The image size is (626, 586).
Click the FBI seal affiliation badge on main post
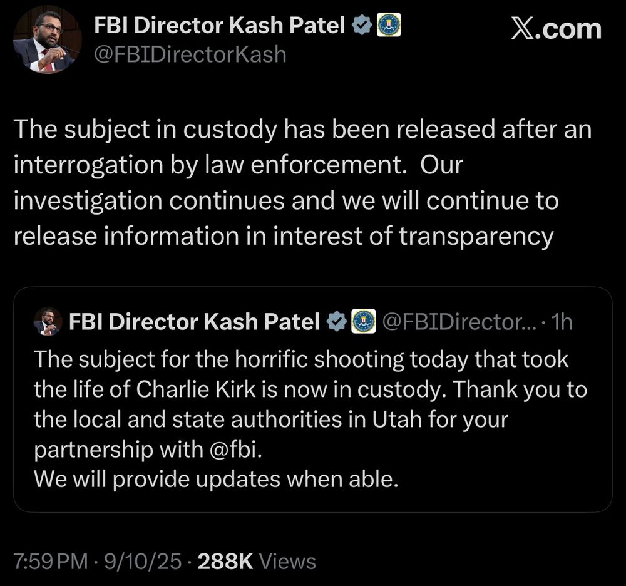click(x=388, y=26)
